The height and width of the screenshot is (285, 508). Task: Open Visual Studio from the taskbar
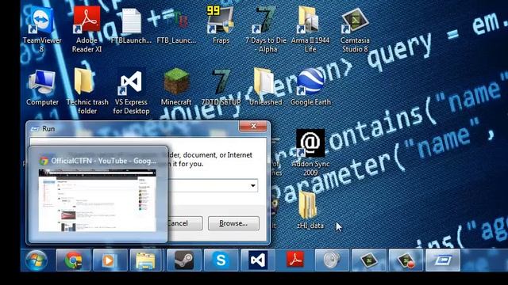[258, 260]
